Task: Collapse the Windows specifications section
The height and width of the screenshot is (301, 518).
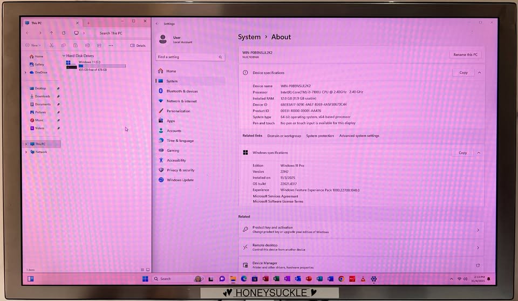Action: pyautogui.click(x=479, y=153)
